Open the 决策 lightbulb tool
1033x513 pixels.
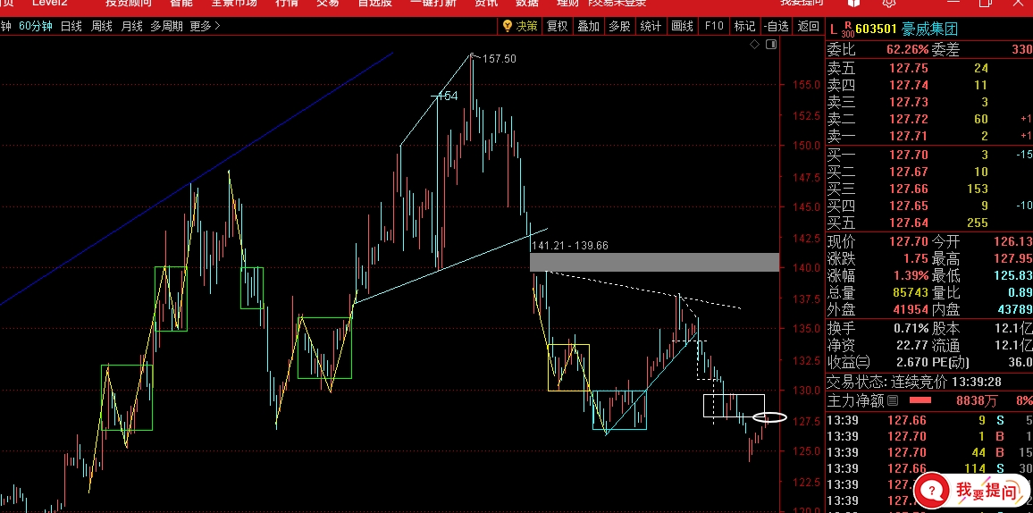pos(520,26)
